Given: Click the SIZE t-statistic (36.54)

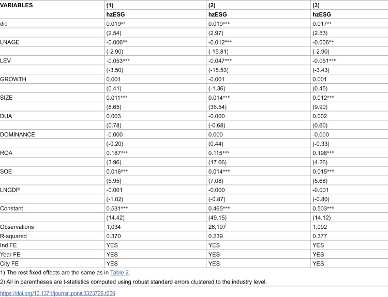Looking at the screenshot, I should [217, 107].
